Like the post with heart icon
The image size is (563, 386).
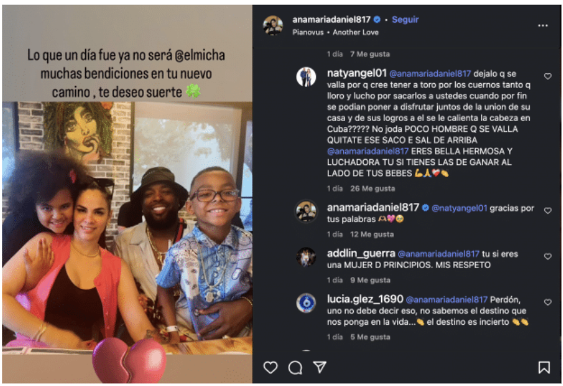[271, 367]
